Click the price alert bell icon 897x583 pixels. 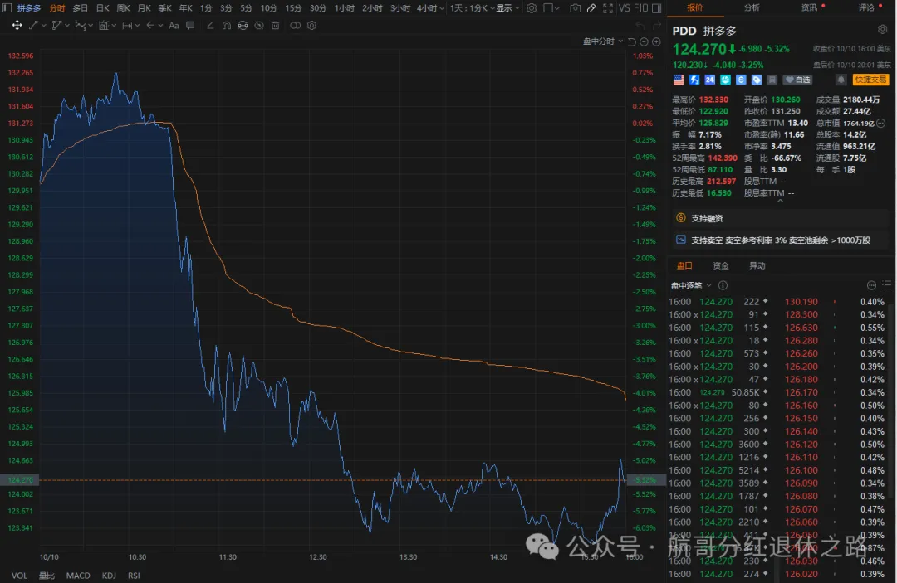click(841, 80)
